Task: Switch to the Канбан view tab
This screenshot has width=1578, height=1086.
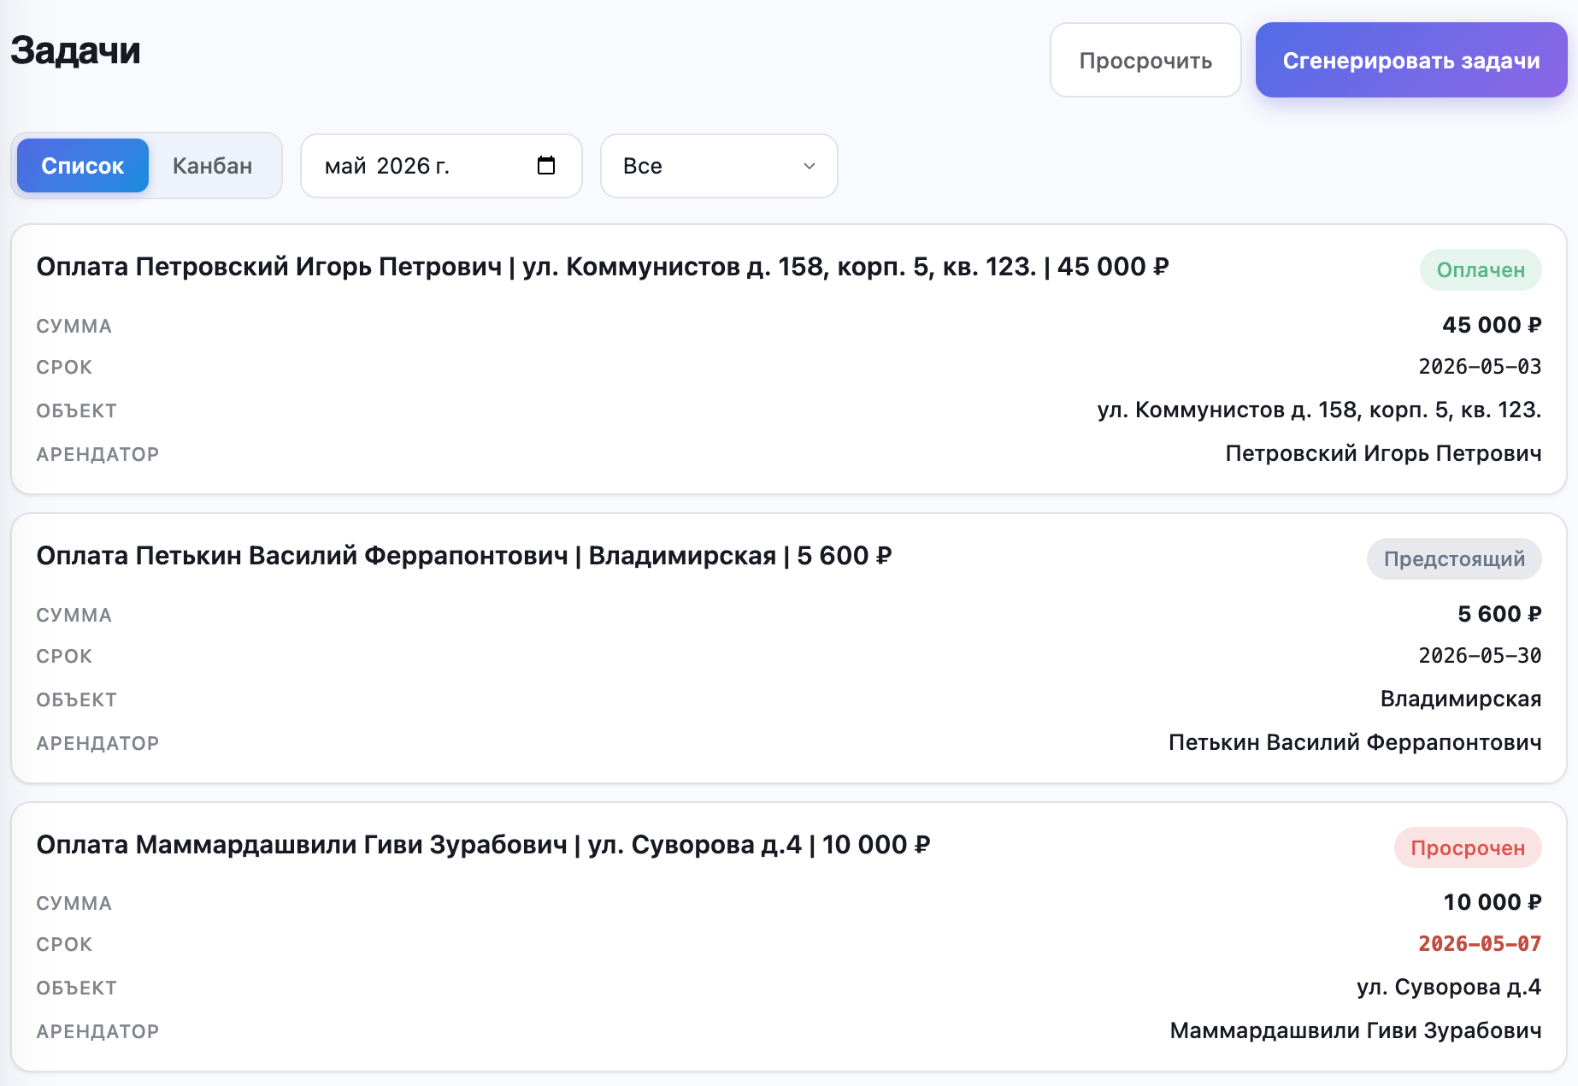Action: [x=213, y=166]
